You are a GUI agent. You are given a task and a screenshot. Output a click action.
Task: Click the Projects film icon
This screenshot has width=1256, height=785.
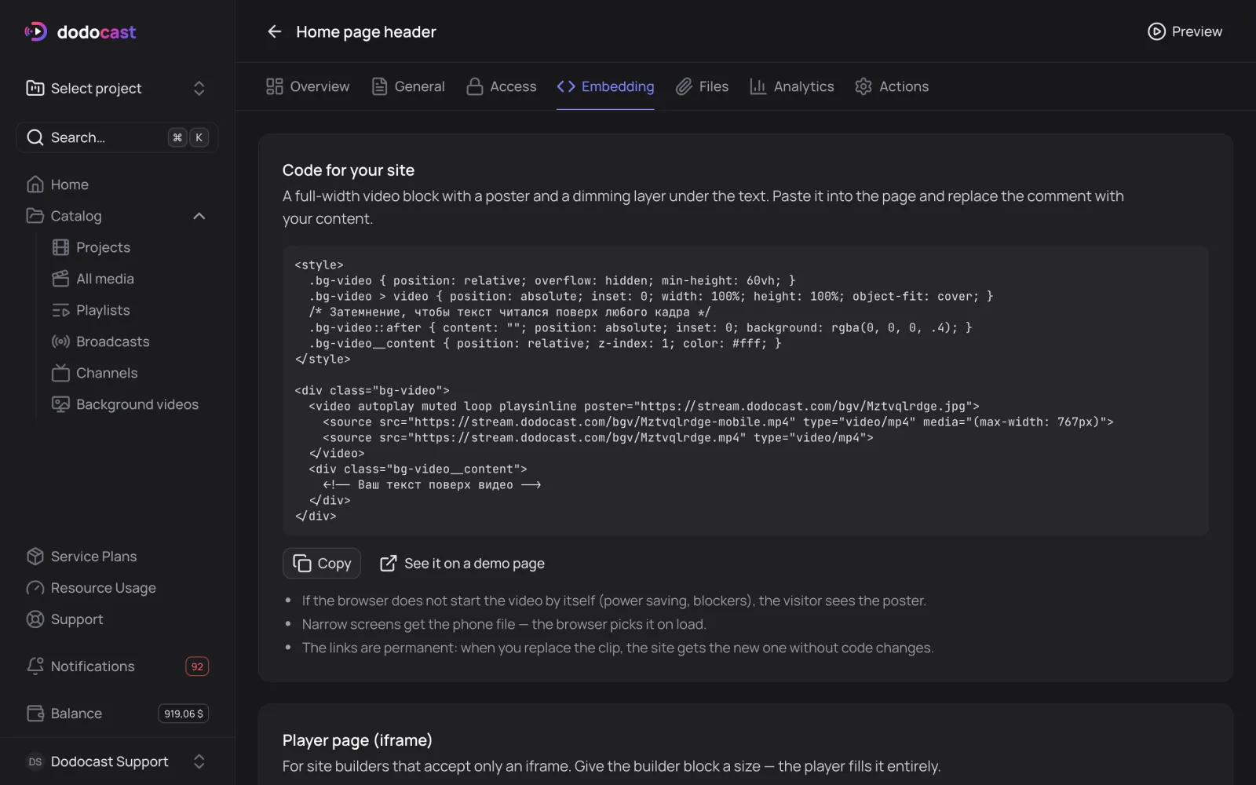(x=60, y=247)
